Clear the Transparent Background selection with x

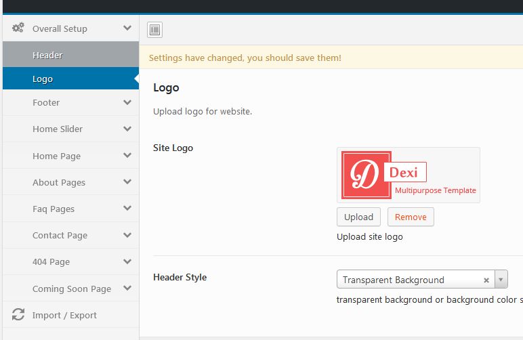coord(486,280)
